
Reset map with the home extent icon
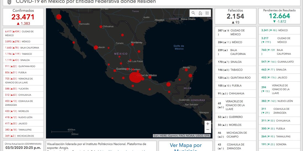pos(200,13)
